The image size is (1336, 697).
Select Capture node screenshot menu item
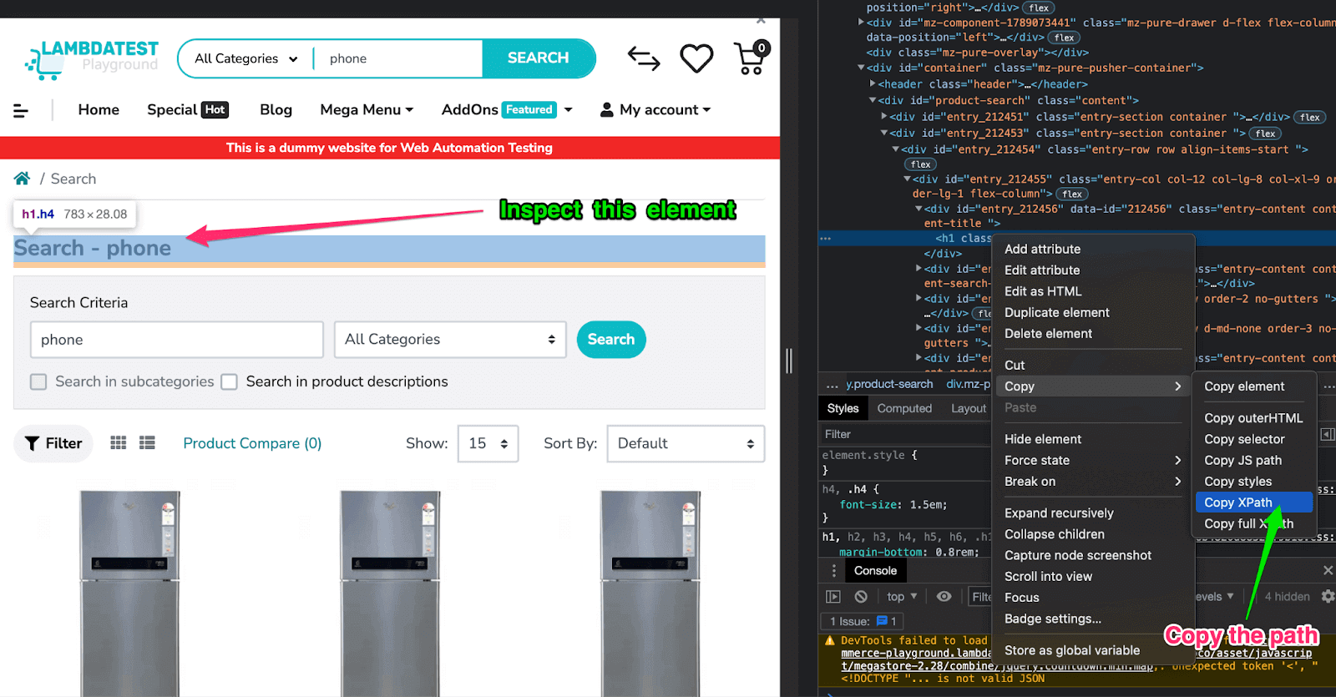click(1093, 555)
